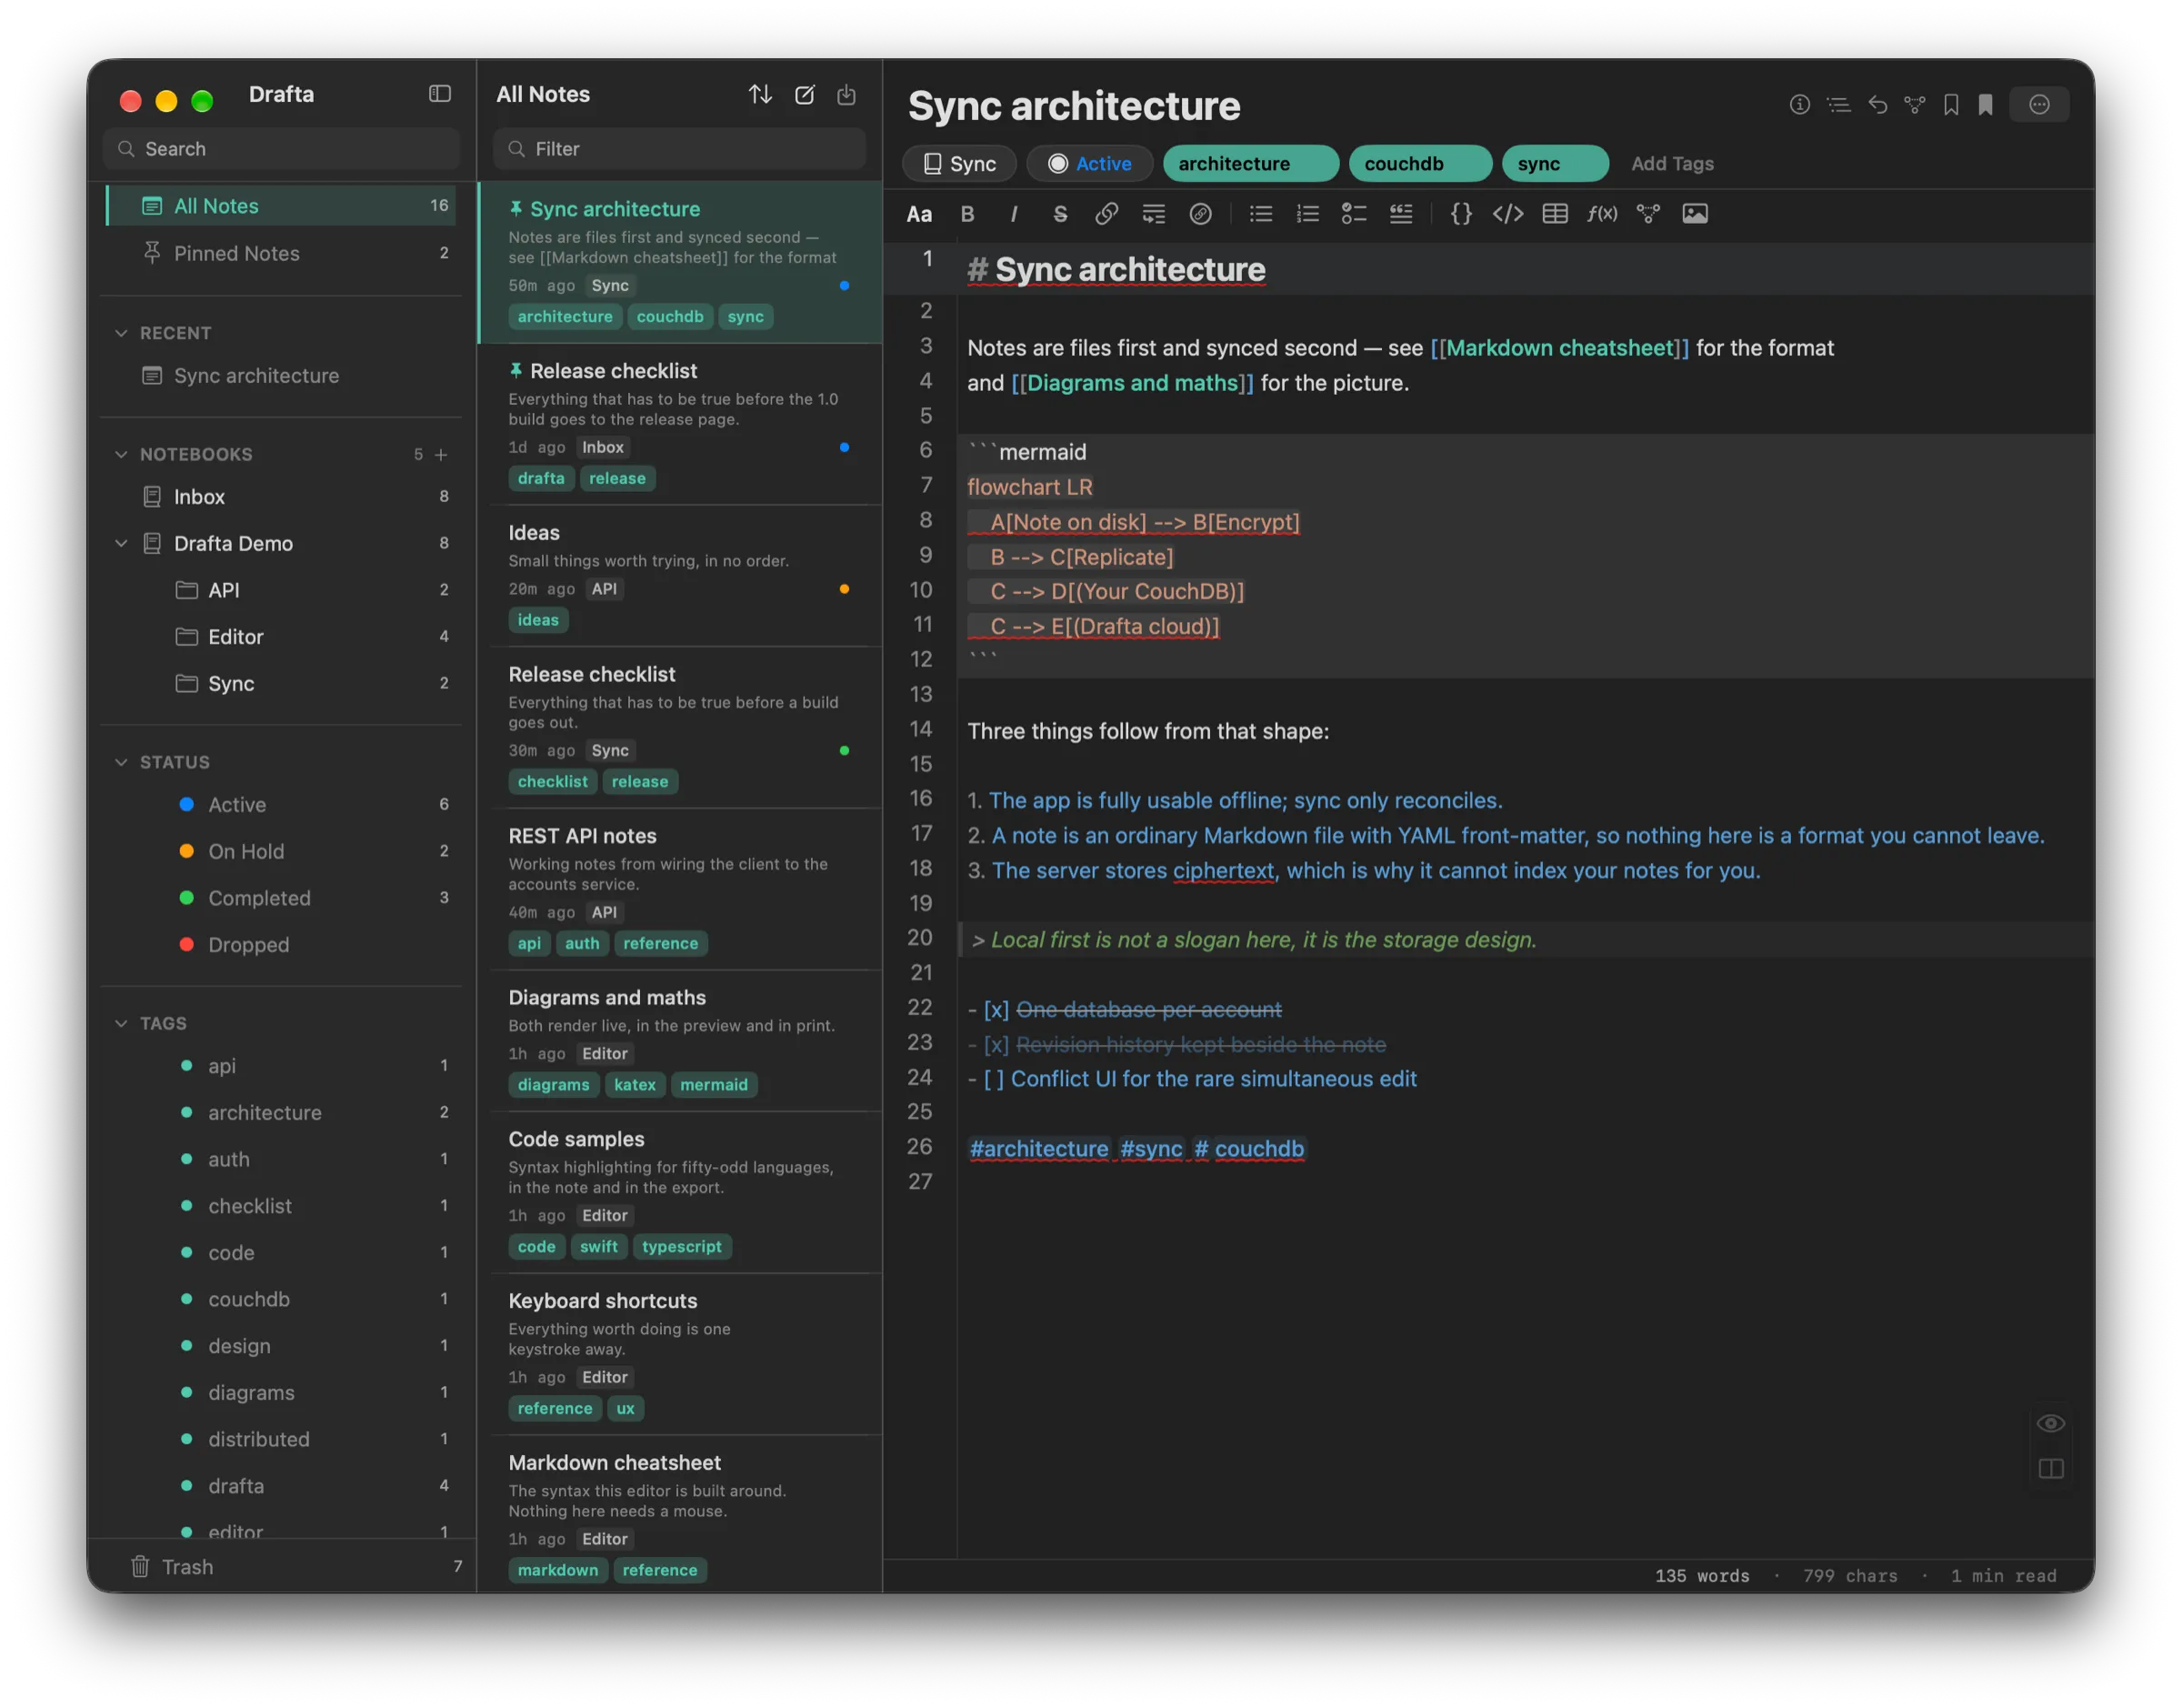Click the undo/history arrow icon in the note header
The height and width of the screenshot is (1708, 2182).
(1877, 105)
